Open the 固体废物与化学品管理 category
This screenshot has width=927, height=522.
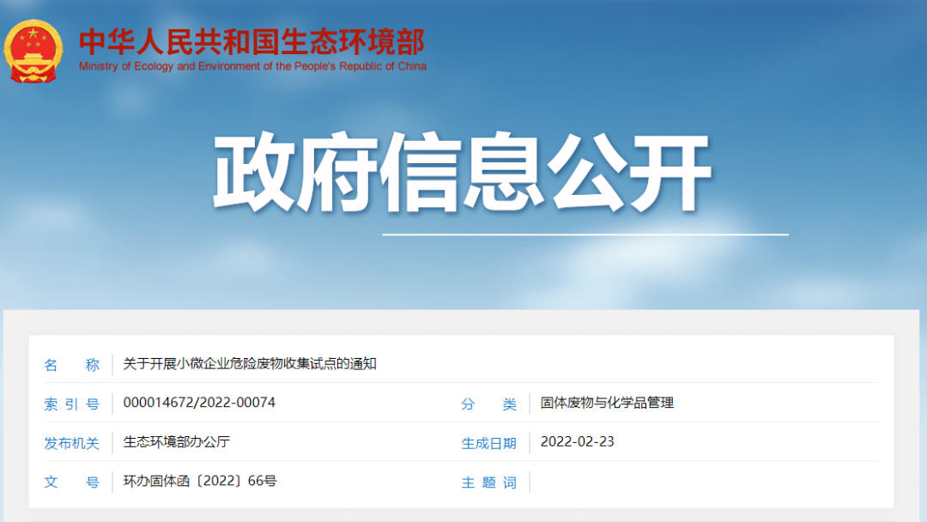pyautogui.click(x=607, y=403)
